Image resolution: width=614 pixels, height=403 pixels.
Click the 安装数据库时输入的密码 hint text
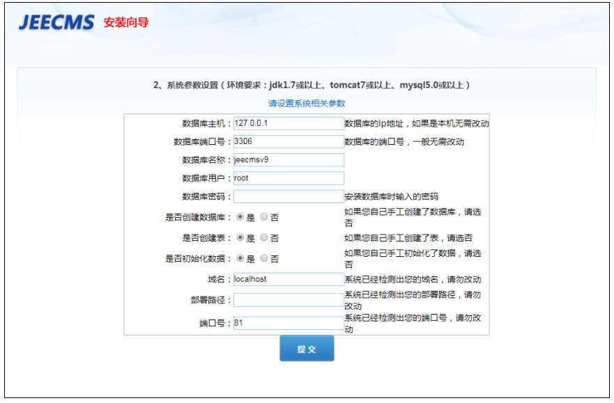pyautogui.click(x=391, y=197)
